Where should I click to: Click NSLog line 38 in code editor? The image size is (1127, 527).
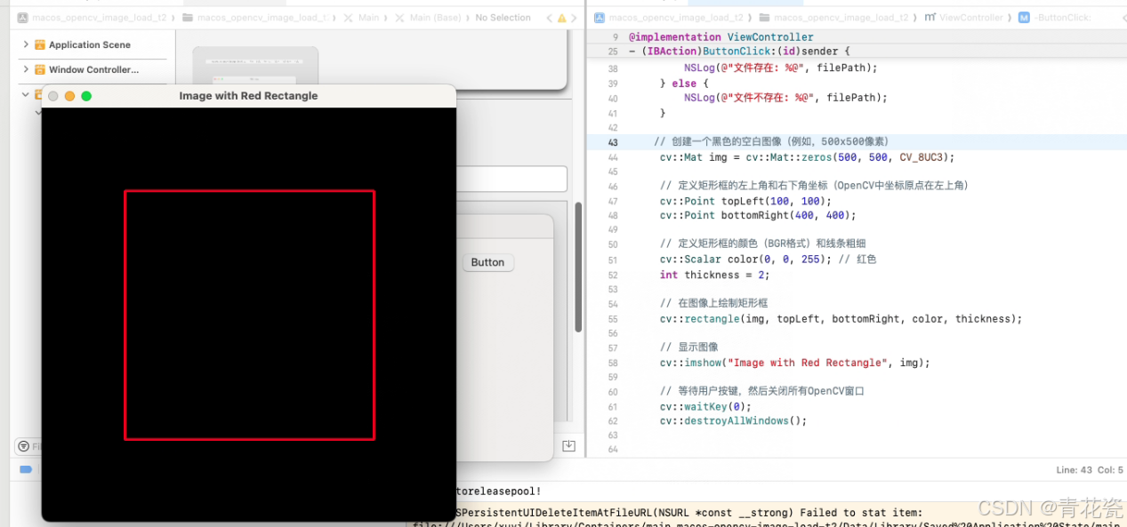(x=781, y=68)
